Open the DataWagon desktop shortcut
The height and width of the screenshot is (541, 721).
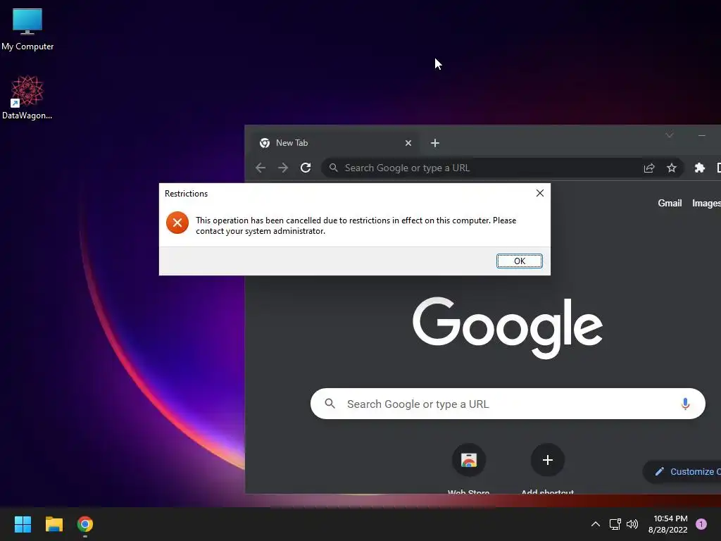[x=27, y=97]
